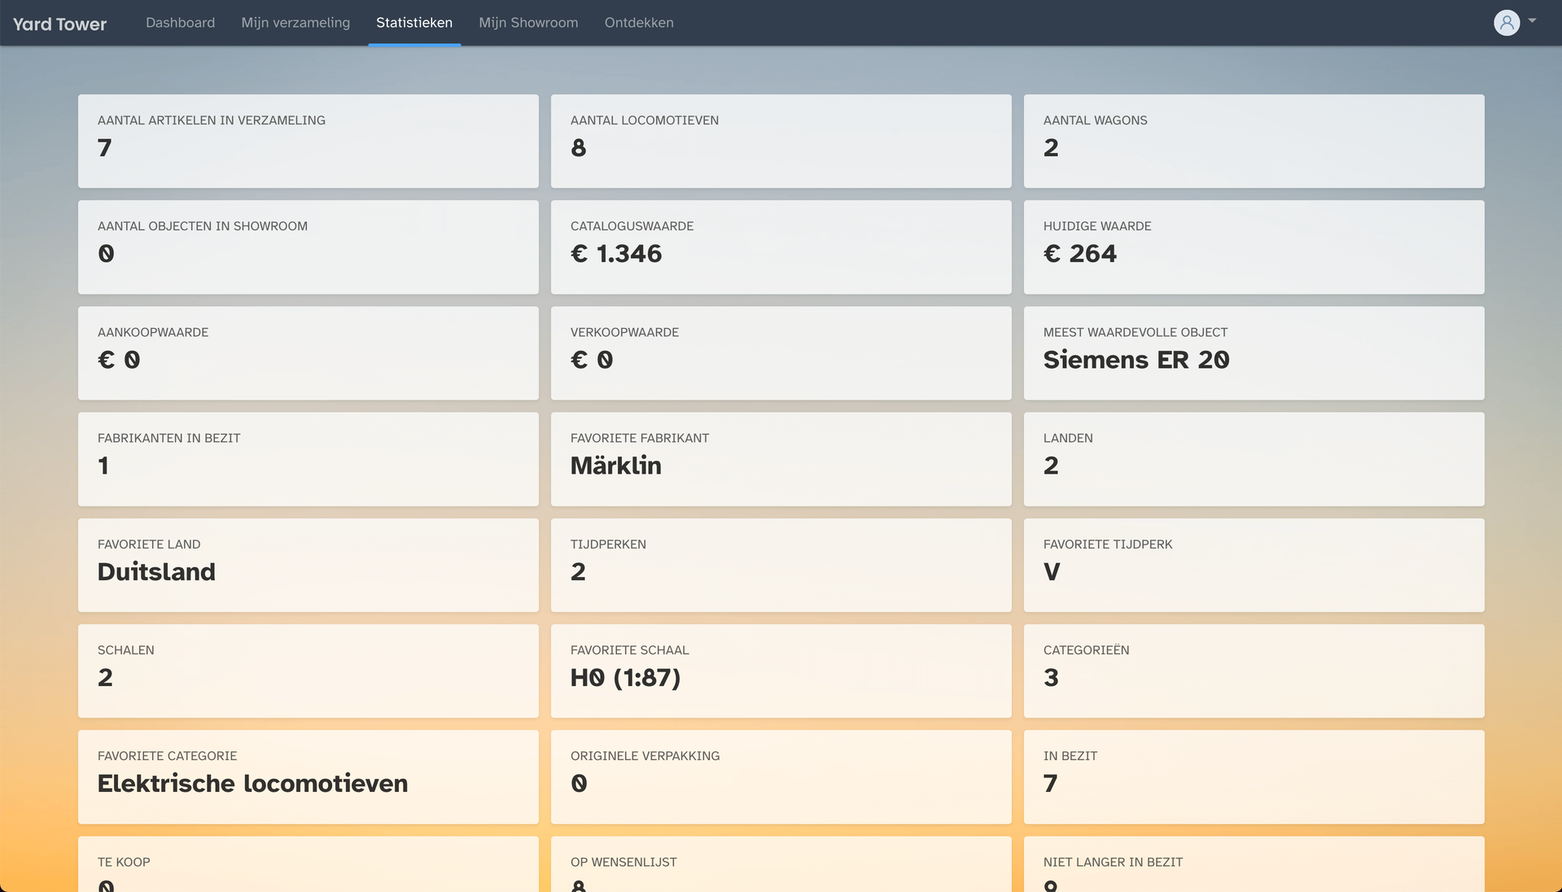The width and height of the screenshot is (1562, 892).
Task: Click the Aantal artikelen in verzameling card
Action: click(308, 141)
